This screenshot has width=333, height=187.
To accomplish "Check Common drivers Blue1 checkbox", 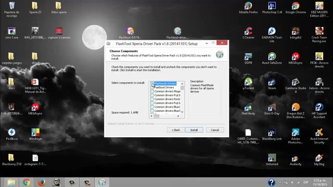I will point(152,107).
